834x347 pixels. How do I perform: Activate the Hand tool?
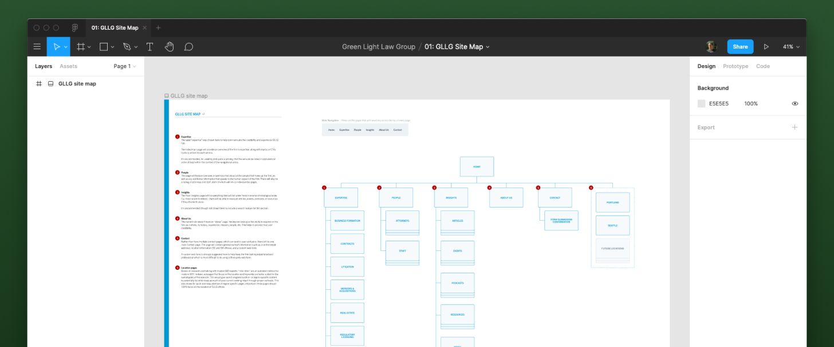[169, 47]
